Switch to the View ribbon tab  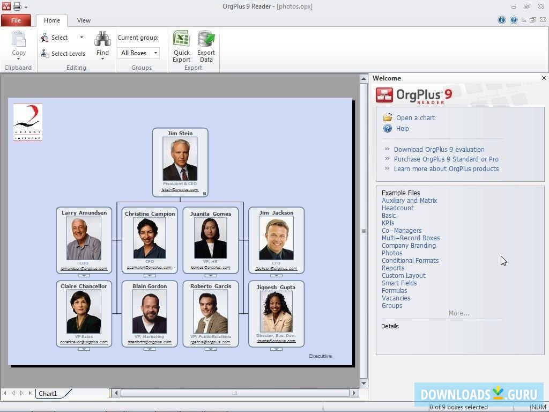(84, 20)
